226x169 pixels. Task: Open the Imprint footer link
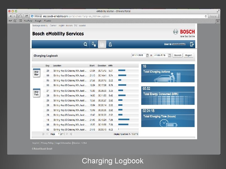[35, 143]
